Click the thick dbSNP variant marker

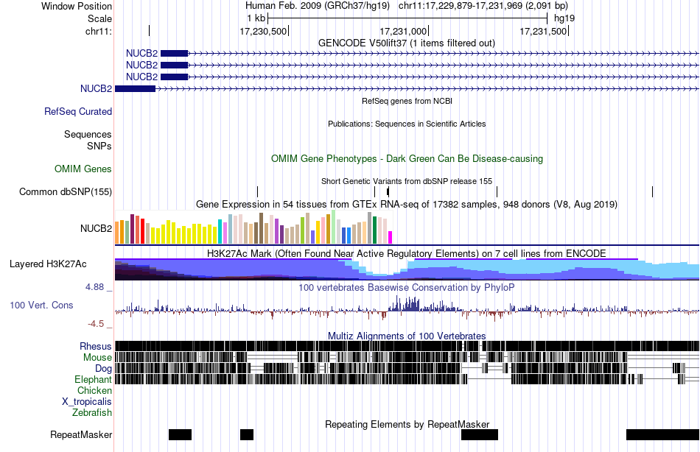point(388,192)
